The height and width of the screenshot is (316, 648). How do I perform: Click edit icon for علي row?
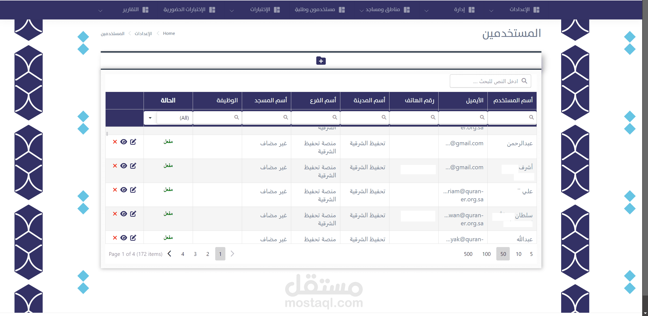(133, 190)
